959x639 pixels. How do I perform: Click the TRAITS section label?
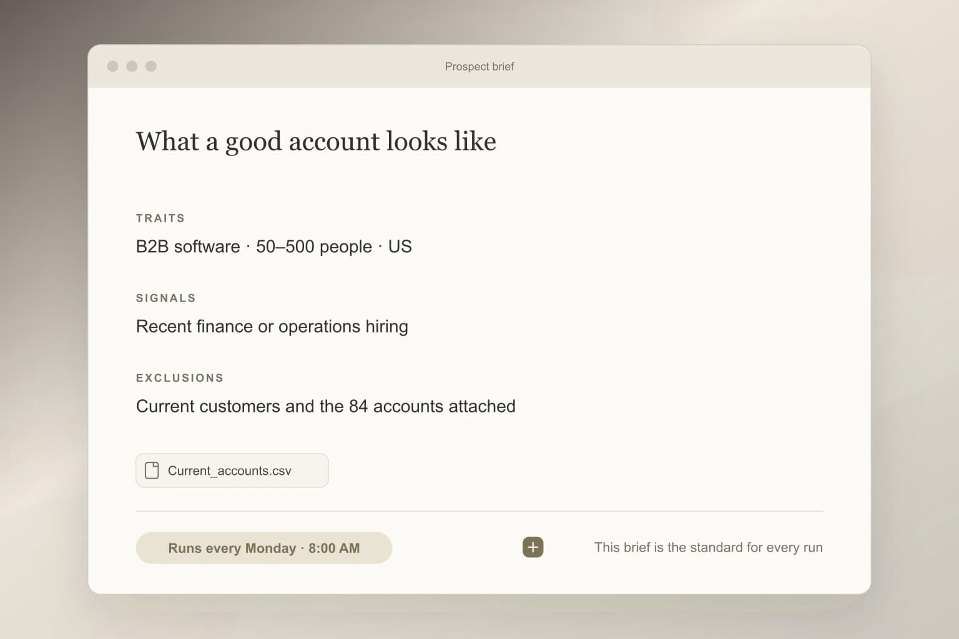click(160, 218)
